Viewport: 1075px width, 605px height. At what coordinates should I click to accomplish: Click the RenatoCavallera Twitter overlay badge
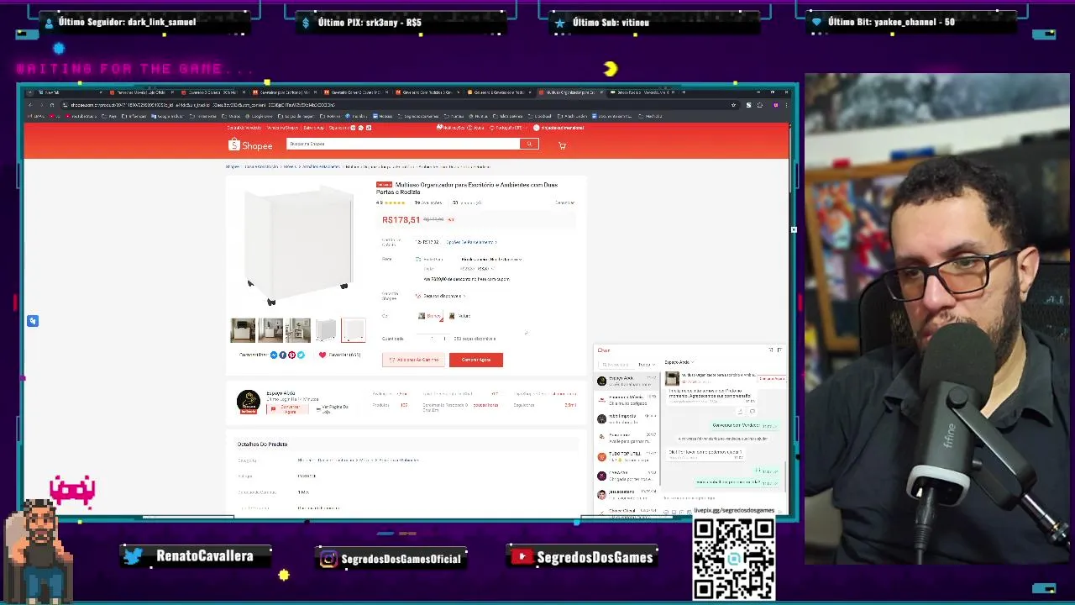point(197,556)
